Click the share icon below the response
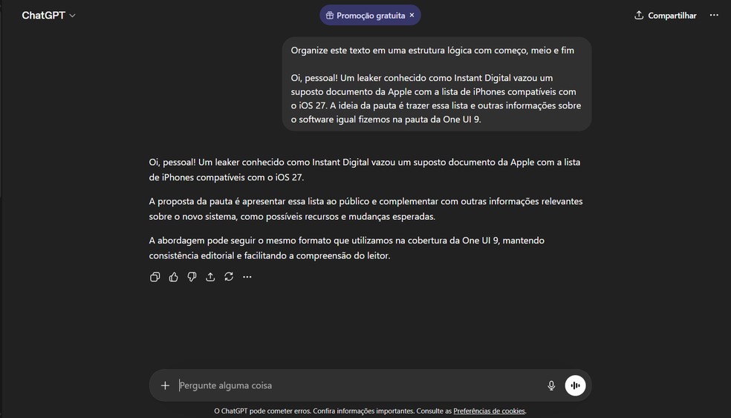Screen dimensions: 731x418 coord(210,277)
